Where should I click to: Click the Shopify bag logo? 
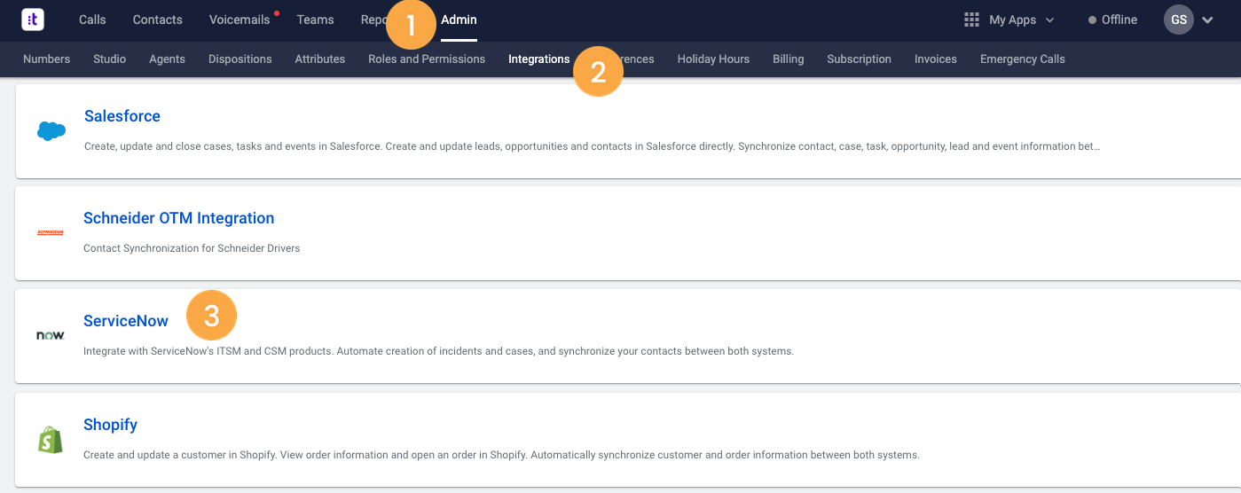point(51,440)
